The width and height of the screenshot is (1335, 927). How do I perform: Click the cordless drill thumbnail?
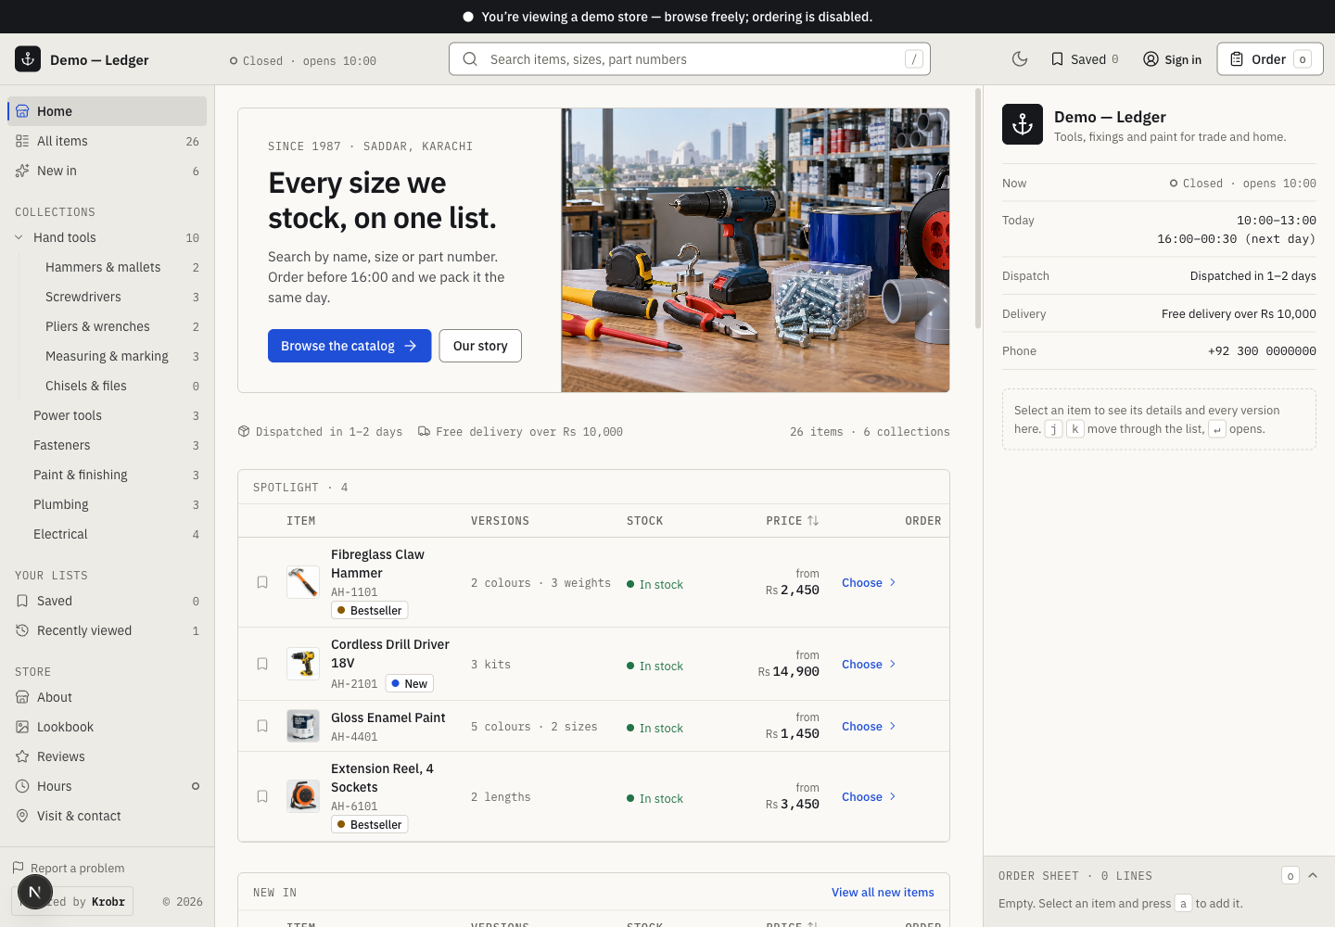303,664
